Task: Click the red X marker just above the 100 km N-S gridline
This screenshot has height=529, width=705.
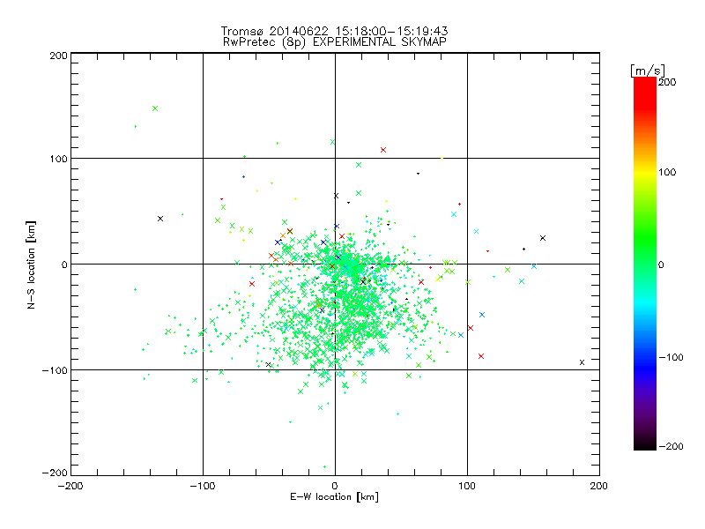Action: 383,150
